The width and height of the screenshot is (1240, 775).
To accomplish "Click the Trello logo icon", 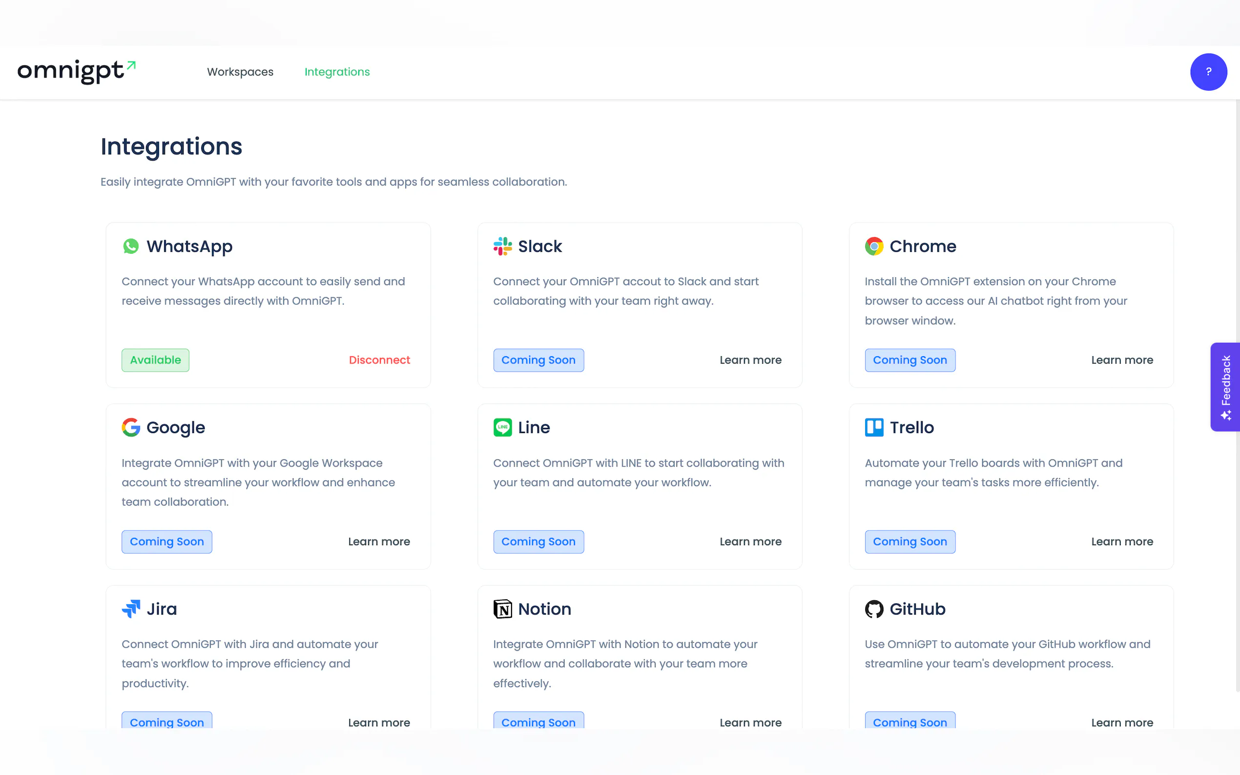I will (x=874, y=428).
